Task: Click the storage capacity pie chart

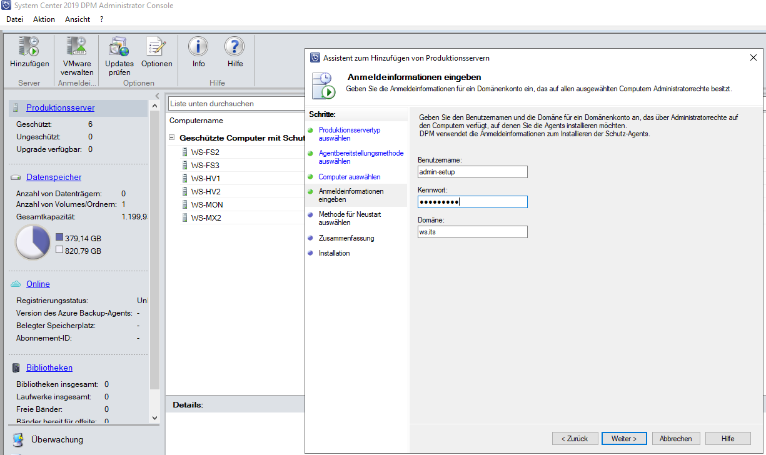Action: pyautogui.click(x=33, y=242)
